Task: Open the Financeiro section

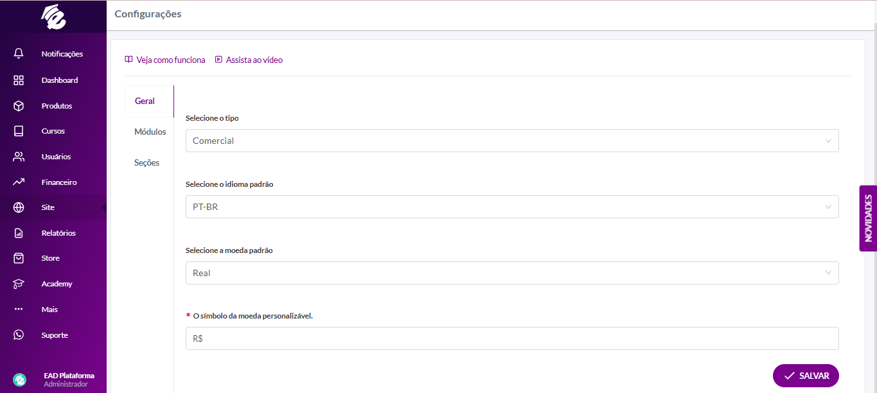Action: coord(59,182)
